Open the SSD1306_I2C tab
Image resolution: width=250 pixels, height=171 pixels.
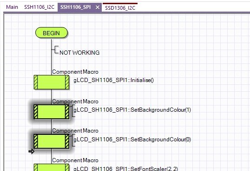120,8
